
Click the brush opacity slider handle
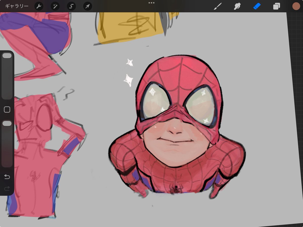7,123
